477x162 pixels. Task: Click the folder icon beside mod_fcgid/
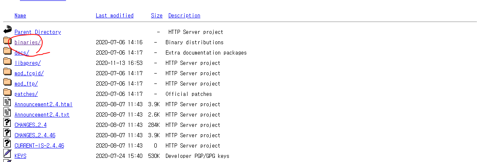(x=7, y=71)
